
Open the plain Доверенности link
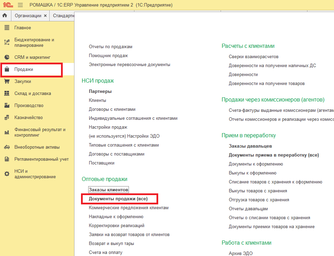243,75
